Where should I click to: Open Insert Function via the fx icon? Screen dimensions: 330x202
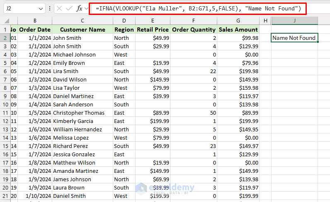79,8
